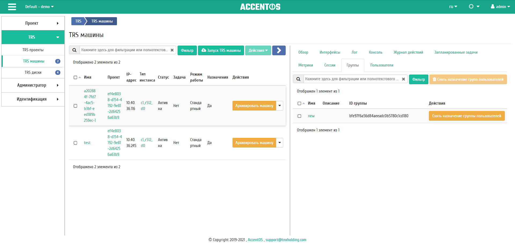Click Запуск TRS машины button
Screen dimensions: 515x243
(x=221, y=50)
